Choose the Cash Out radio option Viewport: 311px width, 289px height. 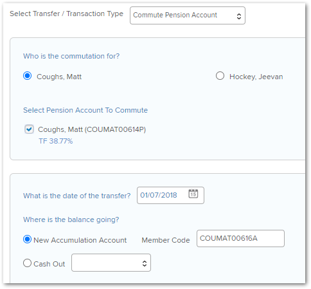[27, 263]
